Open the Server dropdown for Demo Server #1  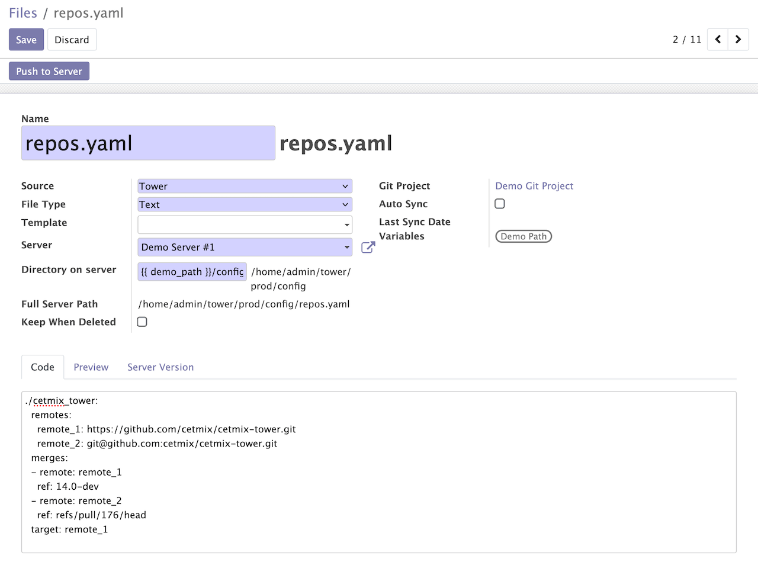click(x=245, y=247)
